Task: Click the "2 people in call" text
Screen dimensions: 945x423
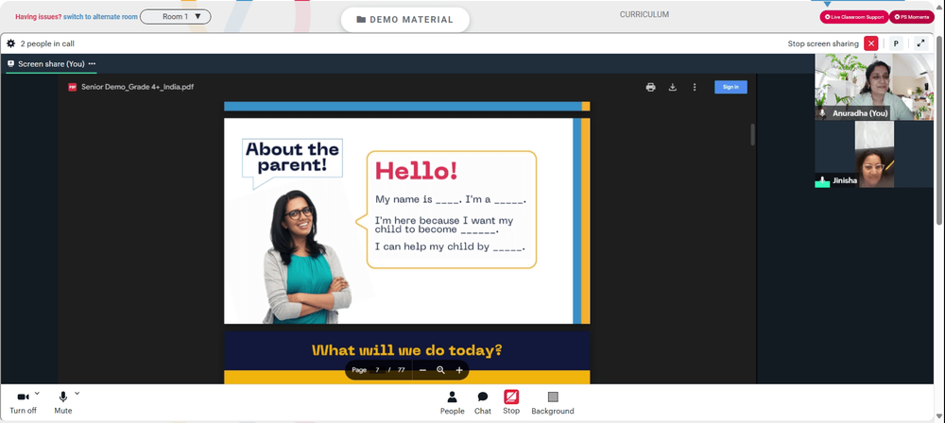Action: 47,43
